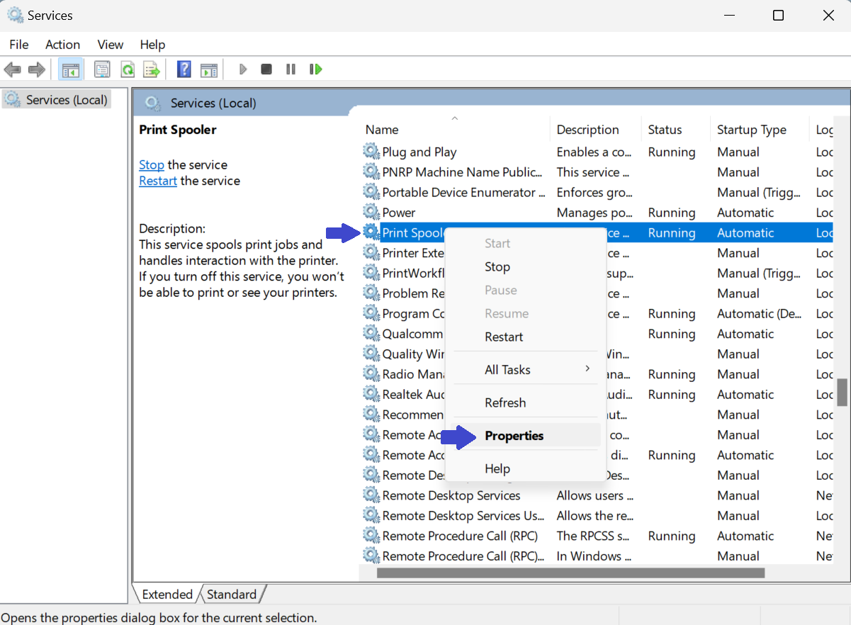The width and height of the screenshot is (851, 625).
Task: Switch to the Standard tab
Action: point(233,594)
